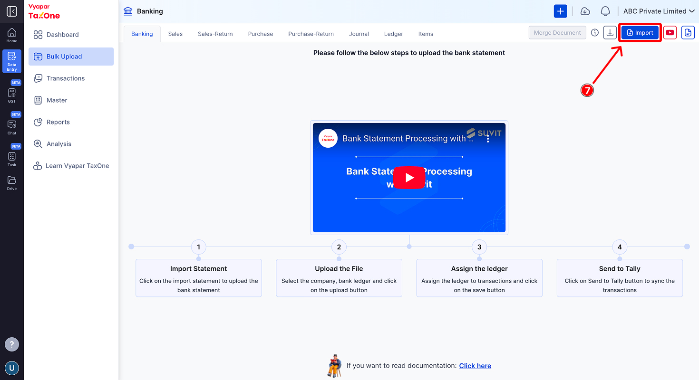
Task: Click the 'Please follow the below steps' heading
Action: pyautogui.click(x=409, y=53)
